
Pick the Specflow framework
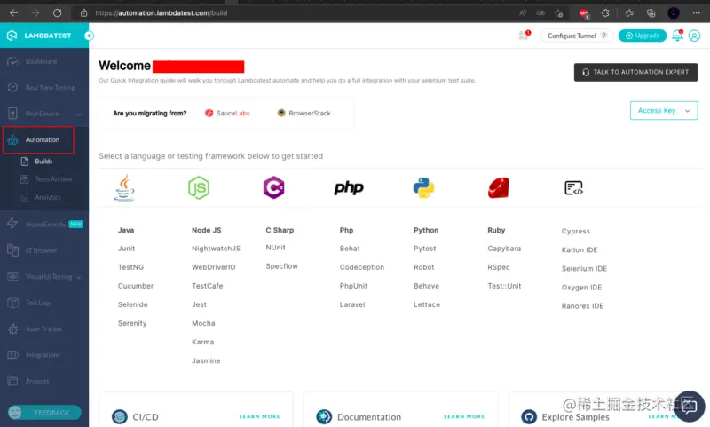click(281, 266)
